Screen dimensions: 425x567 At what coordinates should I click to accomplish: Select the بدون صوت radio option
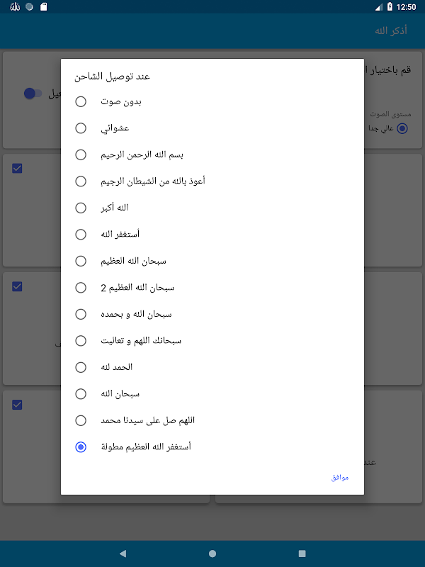coord(212,101)
